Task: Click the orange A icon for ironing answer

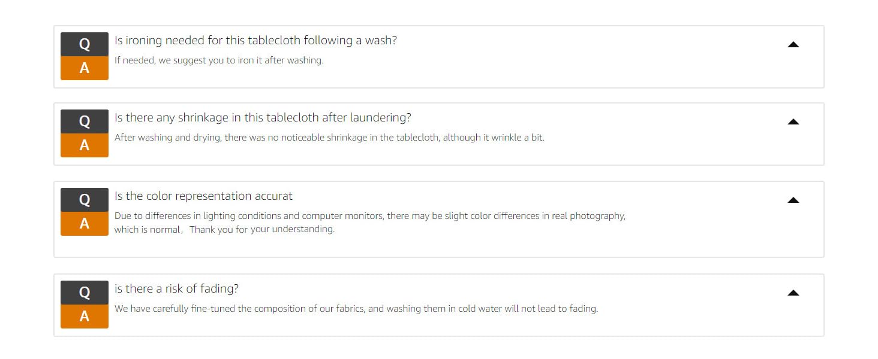Action: tap(85, 68)
